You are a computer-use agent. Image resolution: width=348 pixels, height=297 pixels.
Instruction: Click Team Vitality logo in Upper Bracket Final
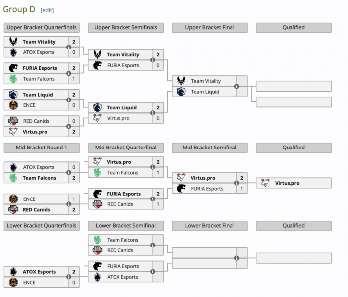click(x=181, y=81)
